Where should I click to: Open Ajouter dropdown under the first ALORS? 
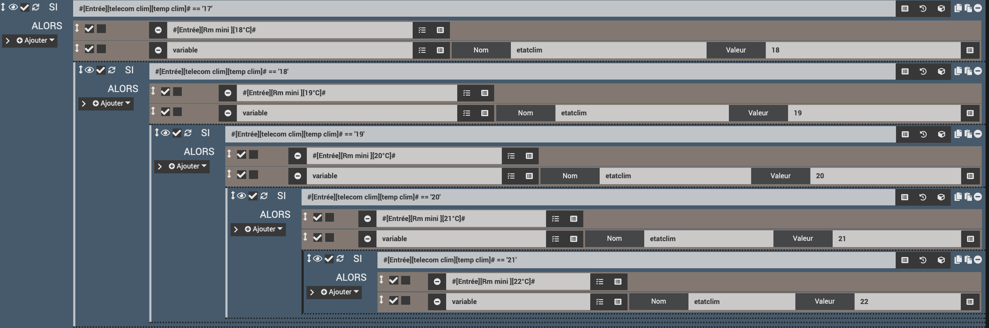pos(36,40)
